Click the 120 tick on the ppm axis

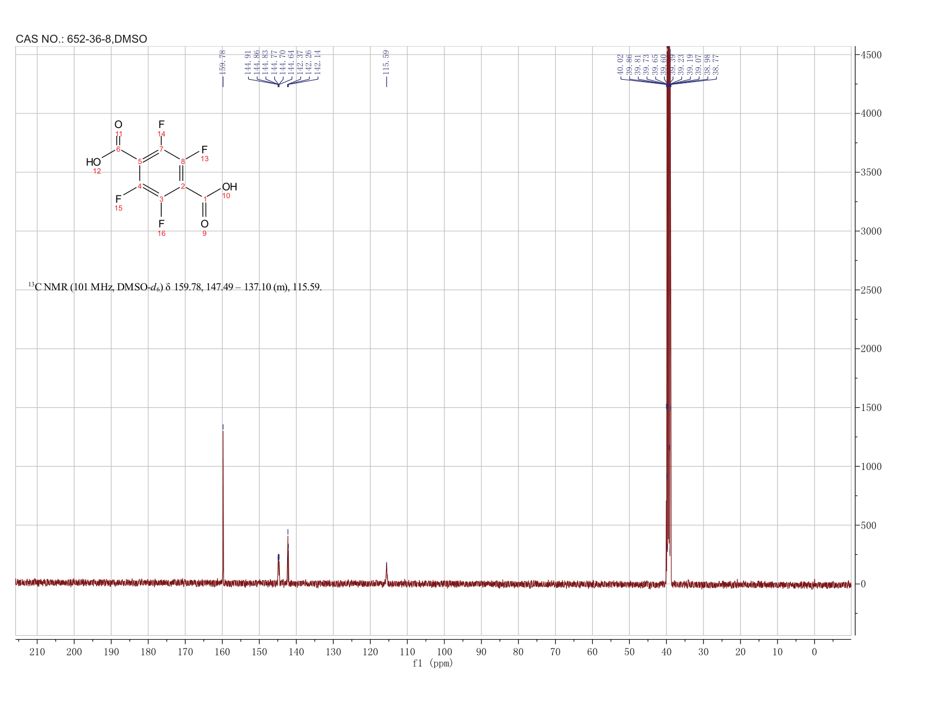pos(370,652)
